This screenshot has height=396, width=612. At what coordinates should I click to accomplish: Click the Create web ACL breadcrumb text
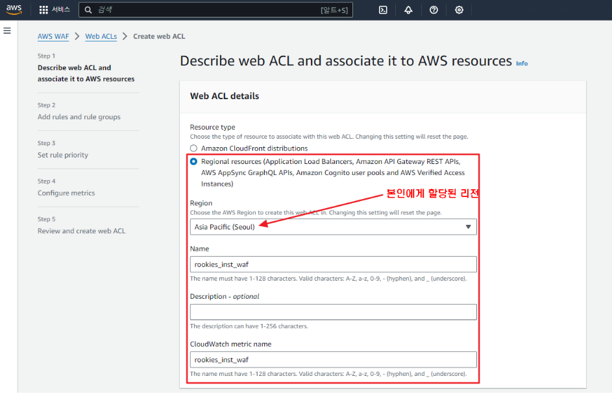pyautogui.click(x=159, y=36)
